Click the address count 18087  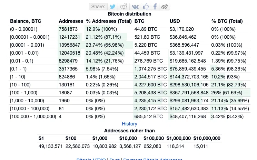pyautogui.click(x=66, y=93)
